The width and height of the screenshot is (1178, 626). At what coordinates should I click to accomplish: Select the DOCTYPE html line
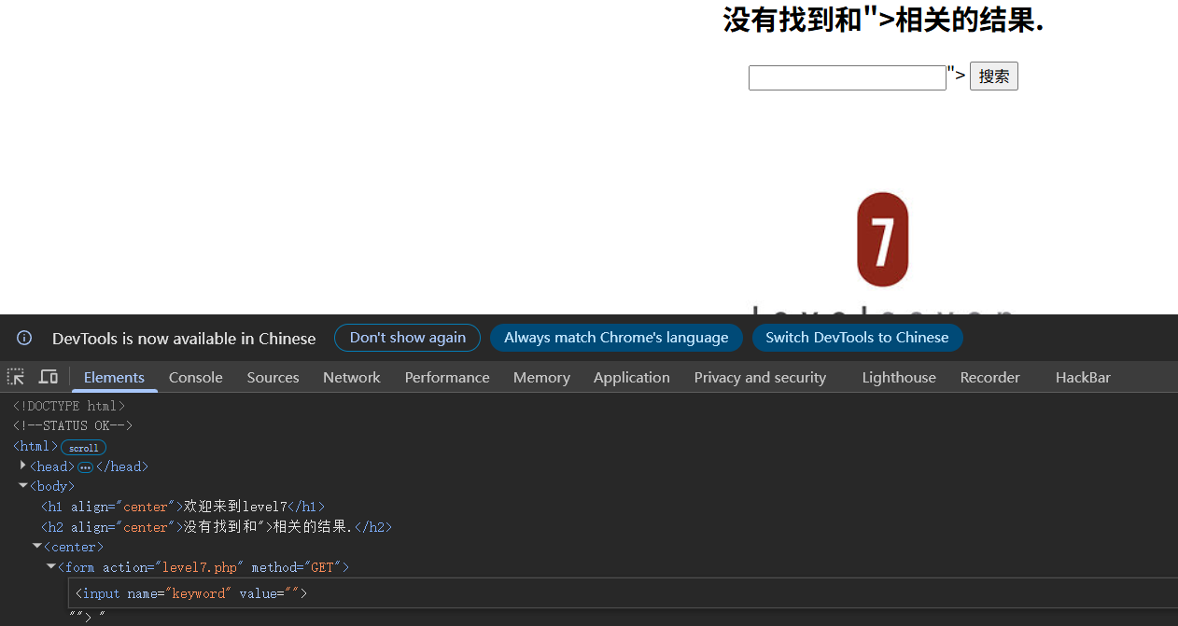(69, 406)
